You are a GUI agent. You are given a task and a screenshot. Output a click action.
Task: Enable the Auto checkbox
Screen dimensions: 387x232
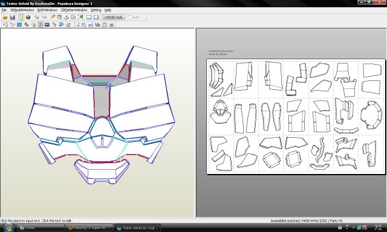click(130, 18)
